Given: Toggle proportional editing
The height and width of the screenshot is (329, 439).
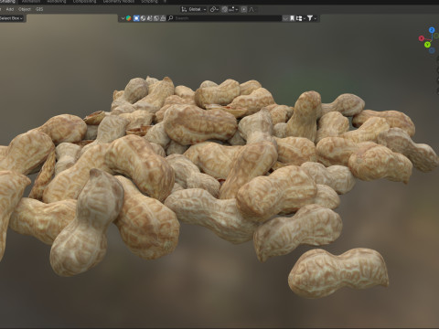Looking at the screenshot, I should click(x=244, y=9).
